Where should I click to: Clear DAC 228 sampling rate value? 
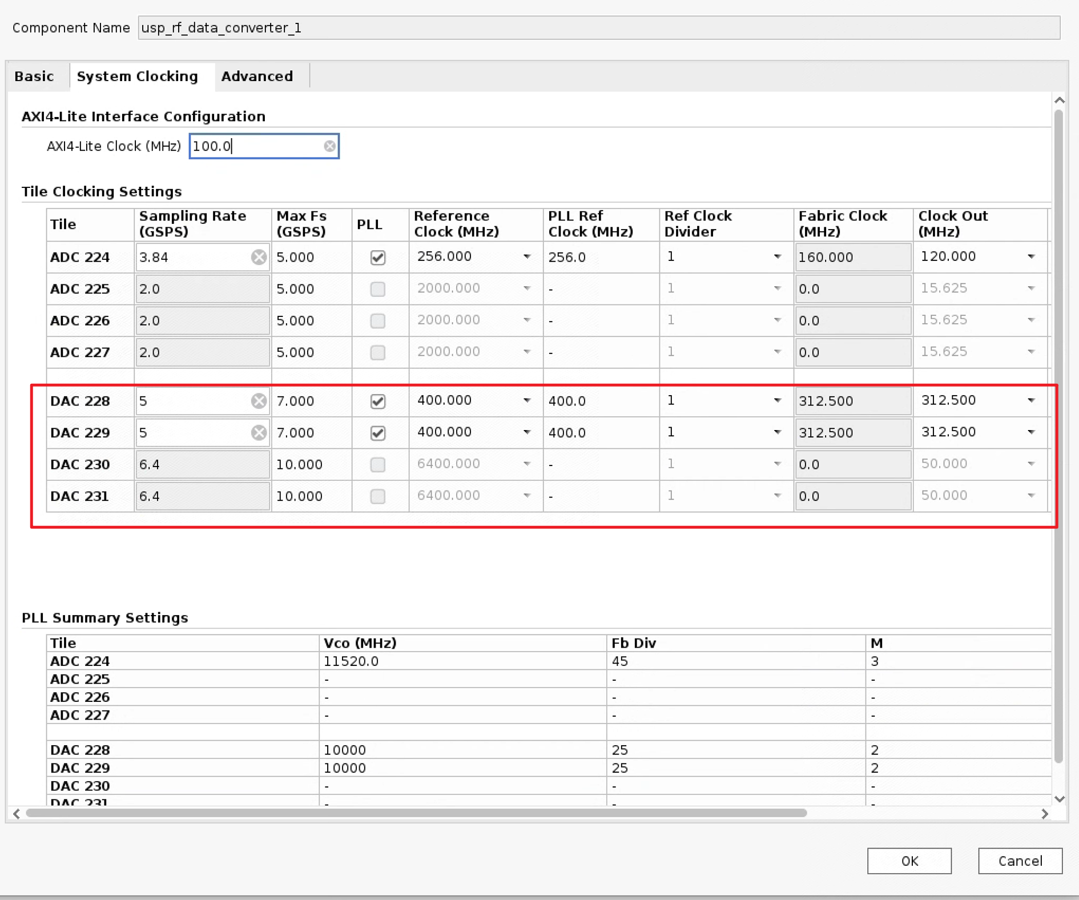[259, 401]
